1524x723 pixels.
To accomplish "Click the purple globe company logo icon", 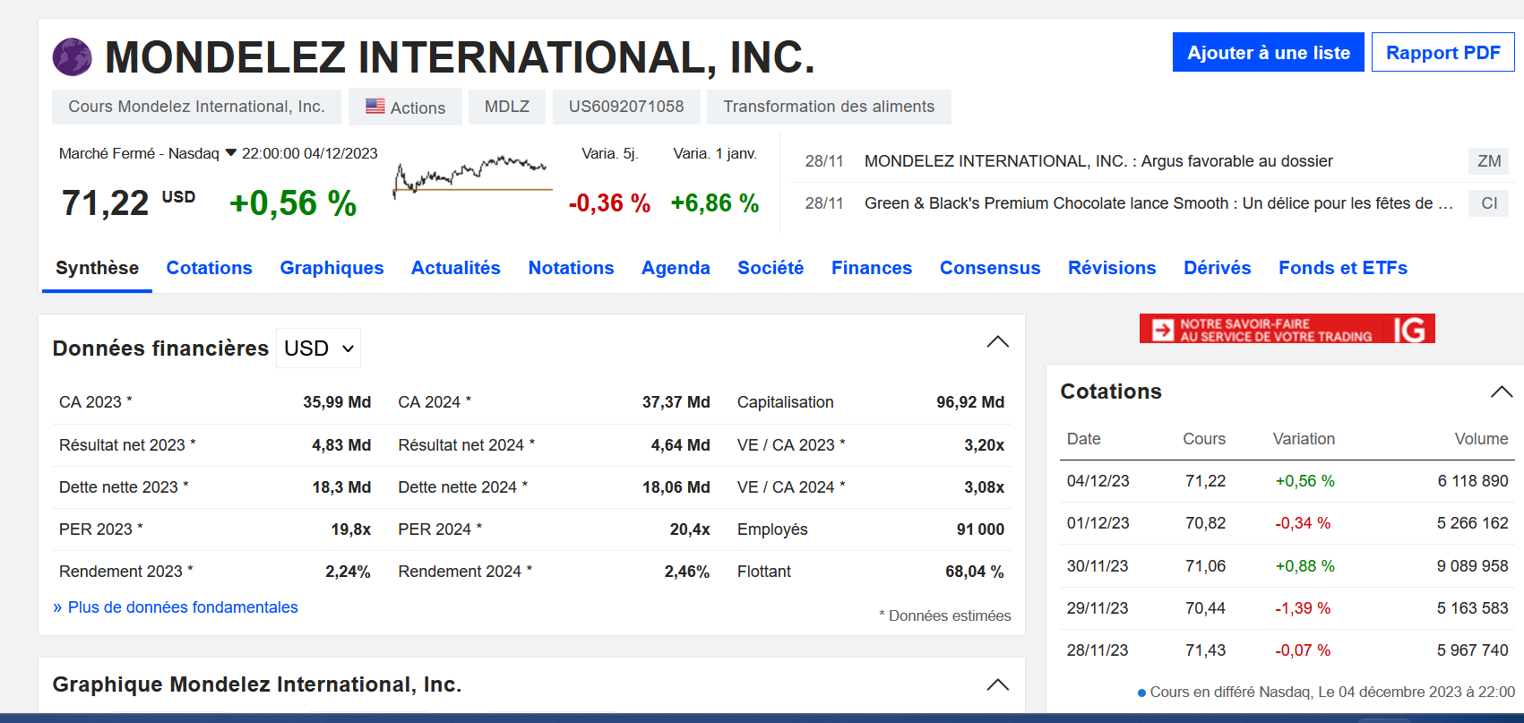I will (x=73, y=57).
